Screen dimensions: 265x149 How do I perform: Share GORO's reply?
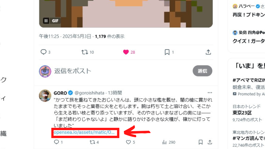[x=210, y=142]
